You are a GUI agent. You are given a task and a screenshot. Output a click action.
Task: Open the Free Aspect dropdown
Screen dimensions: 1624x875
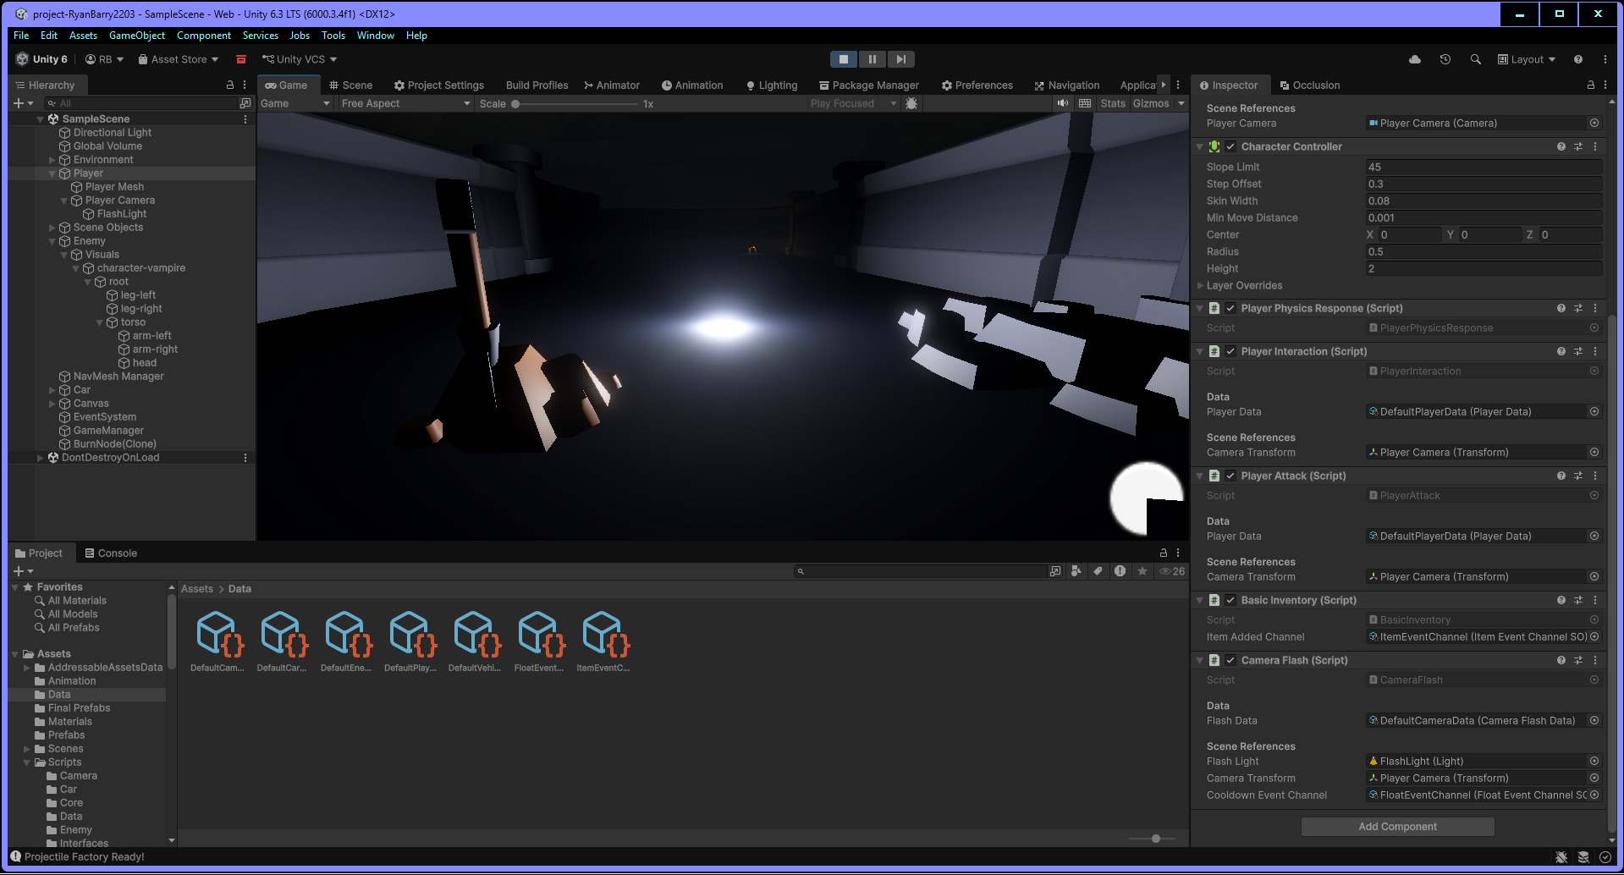click(x=405, y=103)
